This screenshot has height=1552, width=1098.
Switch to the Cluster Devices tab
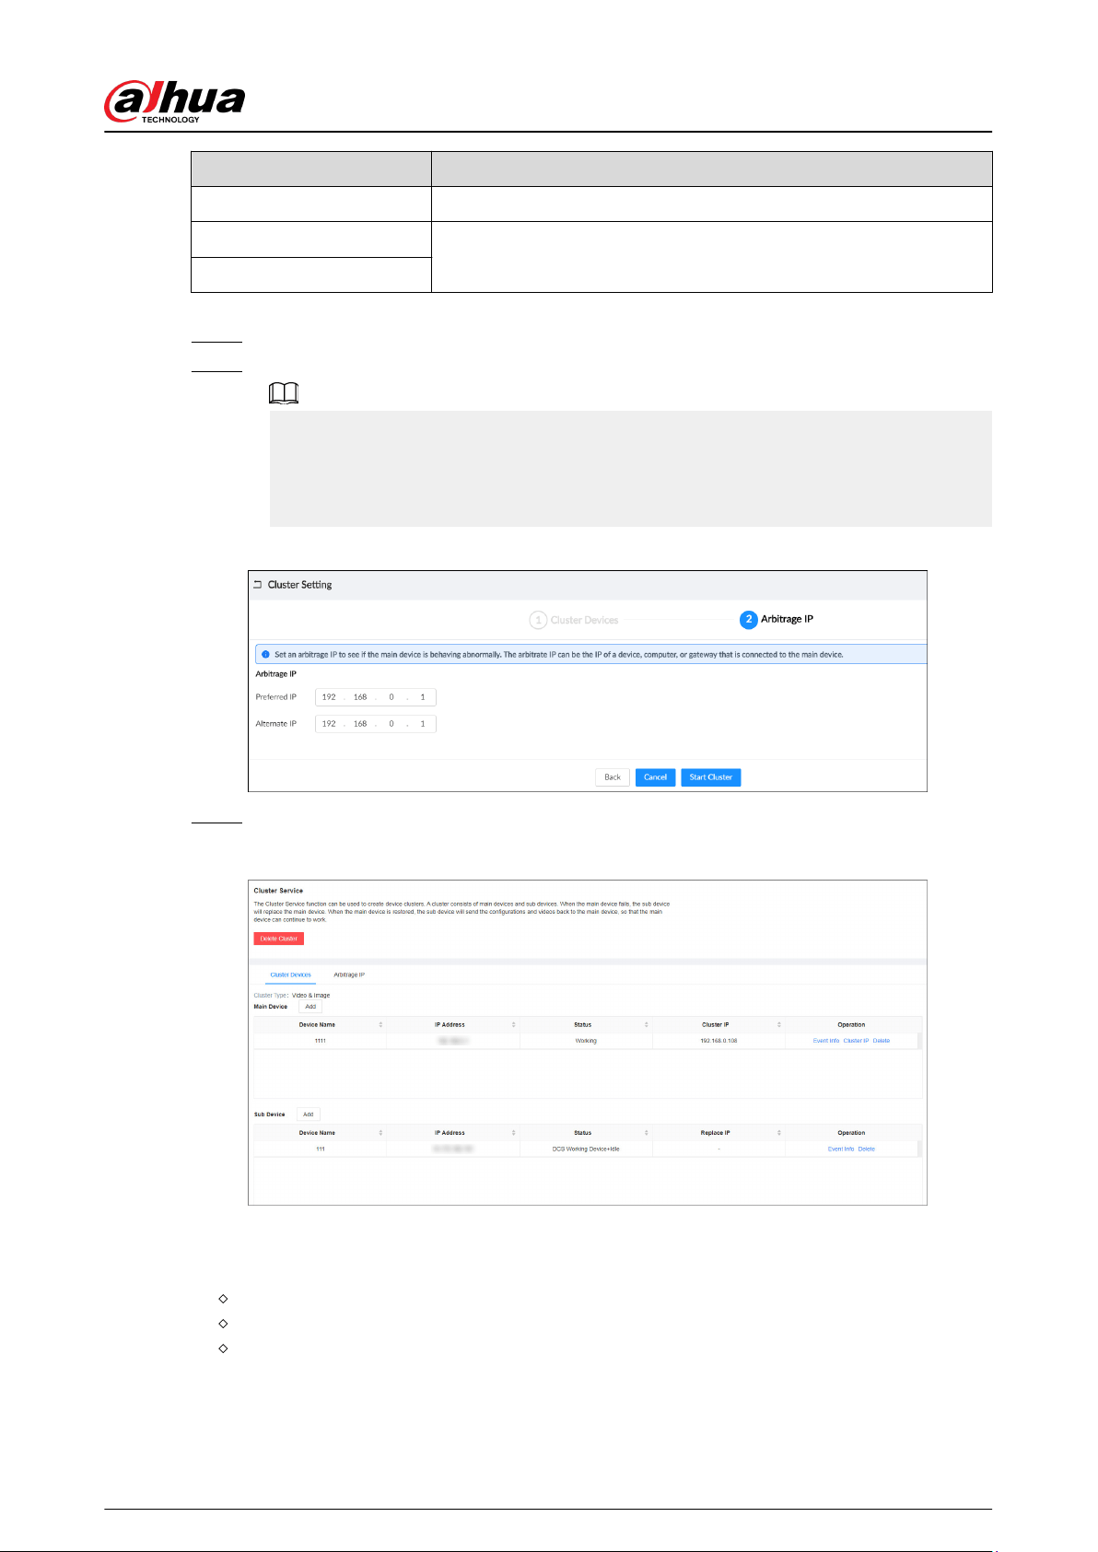[290, 974]
